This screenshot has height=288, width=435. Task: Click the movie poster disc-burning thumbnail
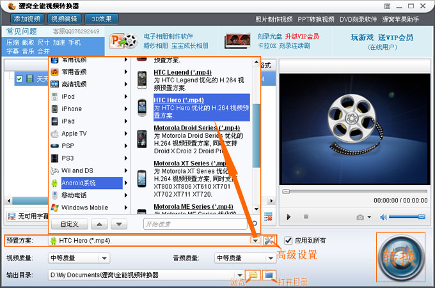click(238, 41)
